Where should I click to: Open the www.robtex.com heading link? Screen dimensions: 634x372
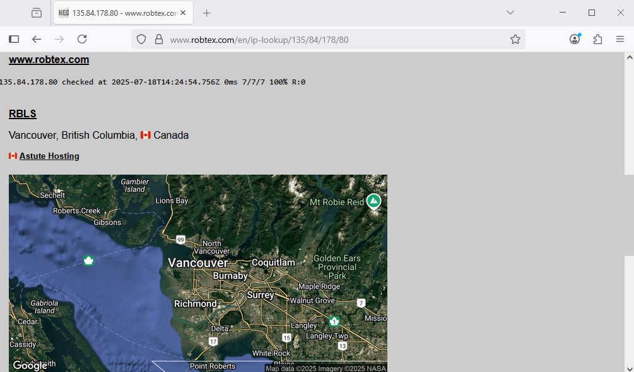point(49,59)
